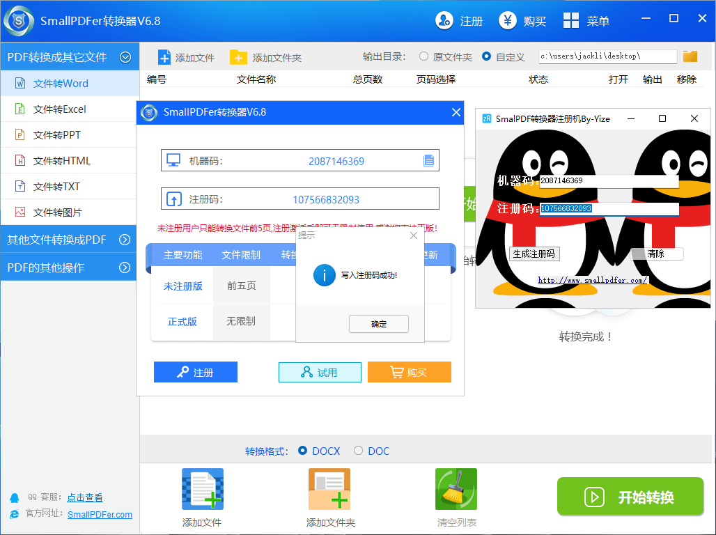The image size is (716, 535).
Task: Click 生成注册码 in the keygen window
Action: point(534,254)
